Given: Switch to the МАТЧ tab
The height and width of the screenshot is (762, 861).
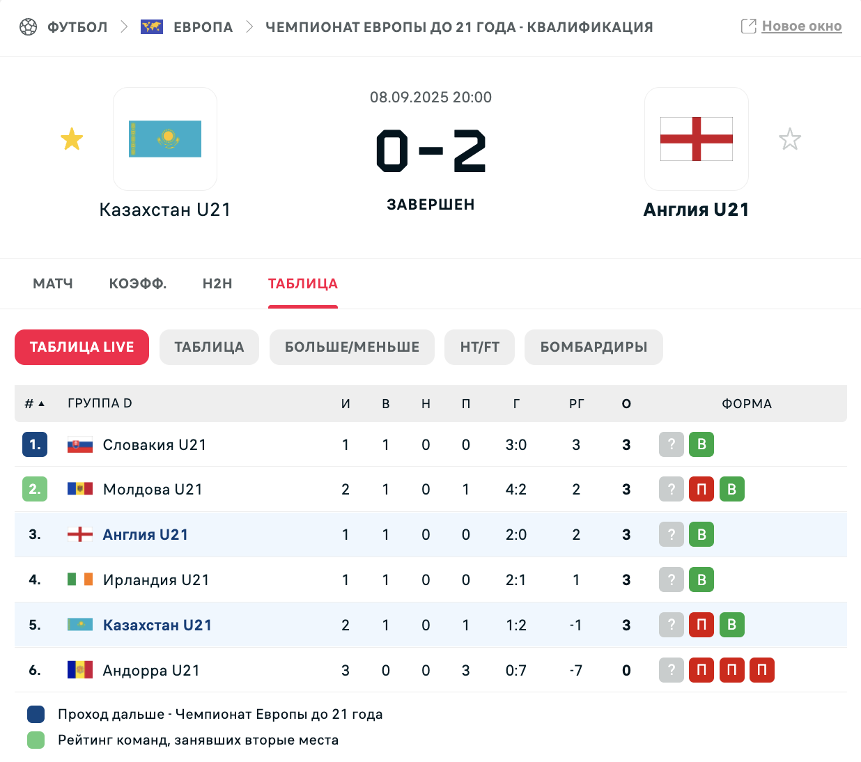Looking at the screenshot, I should click(x=53, y=283).
